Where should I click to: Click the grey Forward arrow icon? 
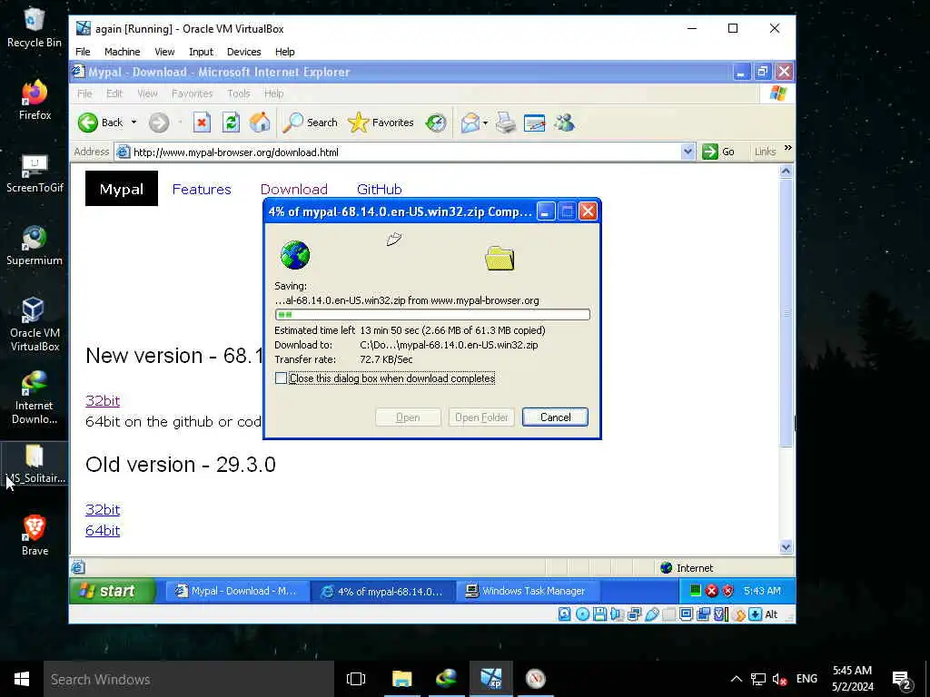click(x=159, y=123)
